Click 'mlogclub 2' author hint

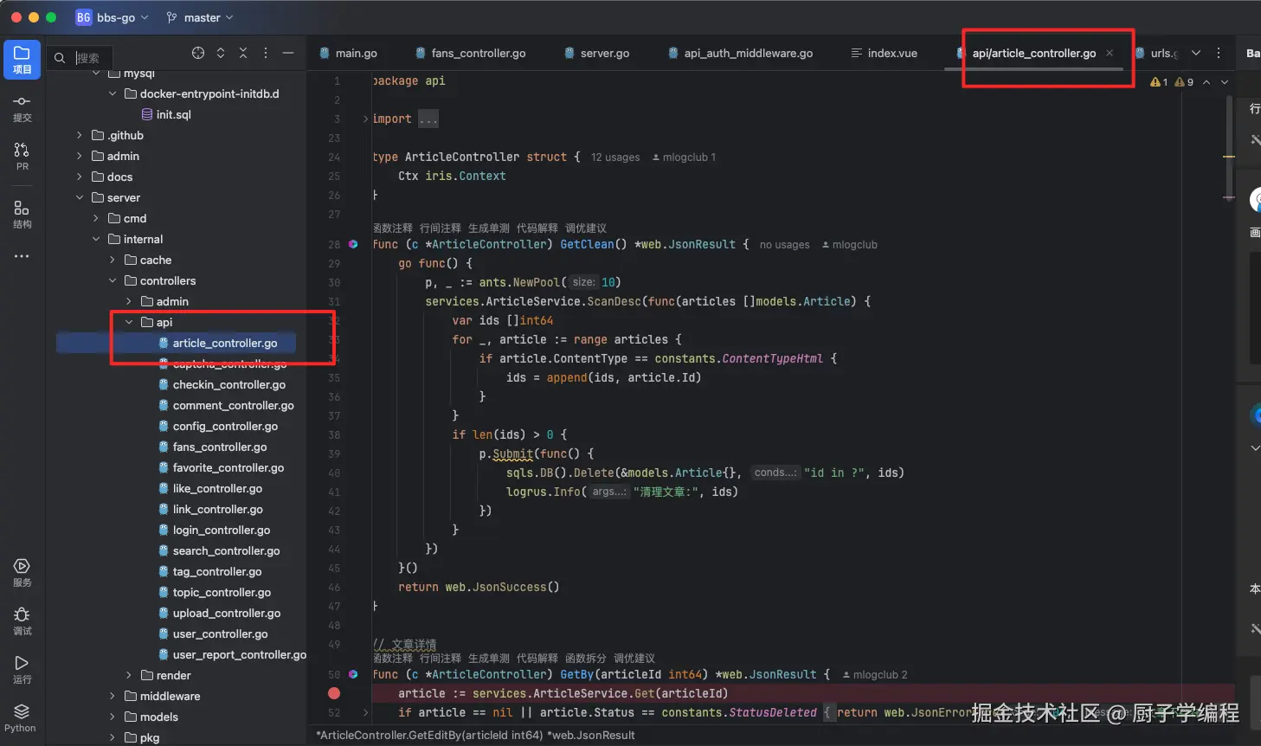(x=875, y=675)
